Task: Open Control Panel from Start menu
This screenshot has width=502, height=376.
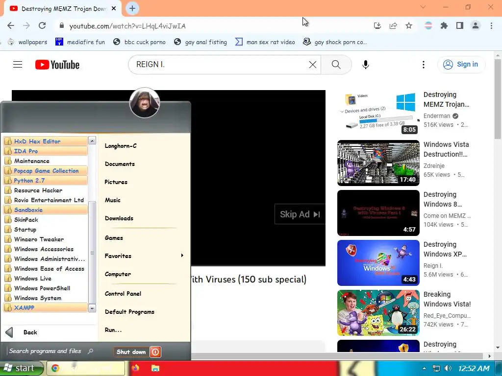Action: (x=123, y=294)
